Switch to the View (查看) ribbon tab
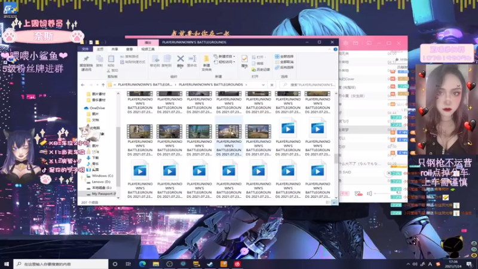478x269 pixels. [x=129, y=49]
